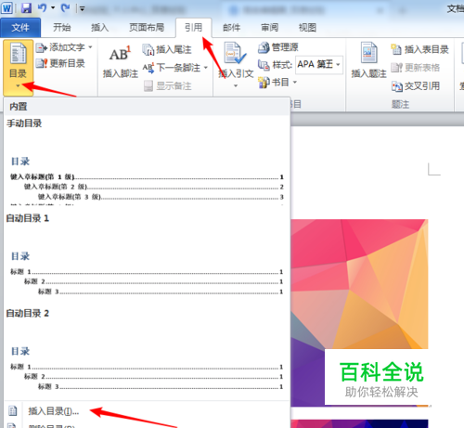Expand the 书目 dropdown arrow
The width and height of the screenshot is (464, 428).
pyautogui.click(x=295, y=83)
